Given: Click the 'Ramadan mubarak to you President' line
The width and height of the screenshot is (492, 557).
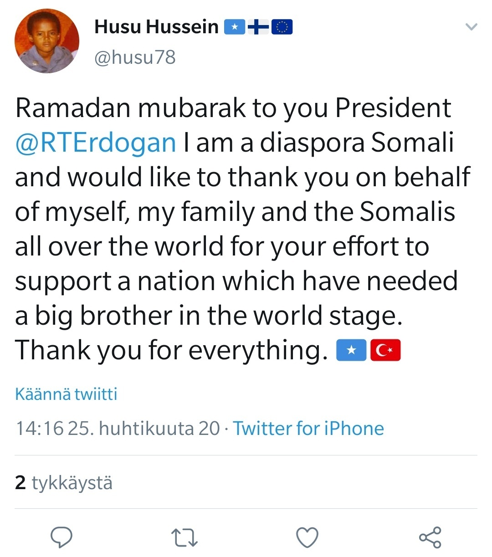Looking at the screenshot, I should [x=233, y=108].
